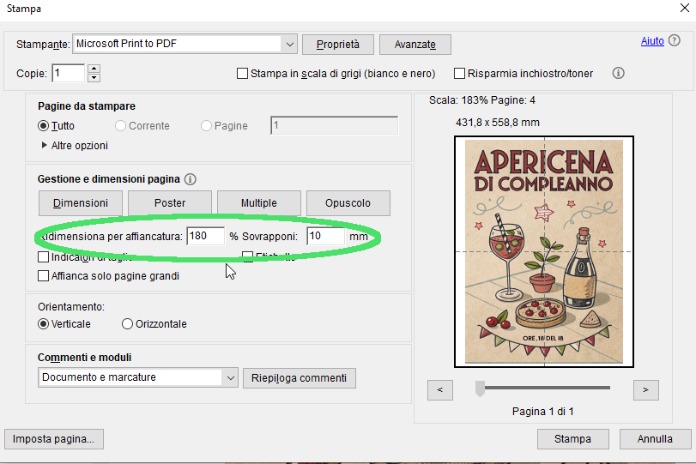
Task: Check Affianca solo pagine grandi
Action: tap(44, 276)
